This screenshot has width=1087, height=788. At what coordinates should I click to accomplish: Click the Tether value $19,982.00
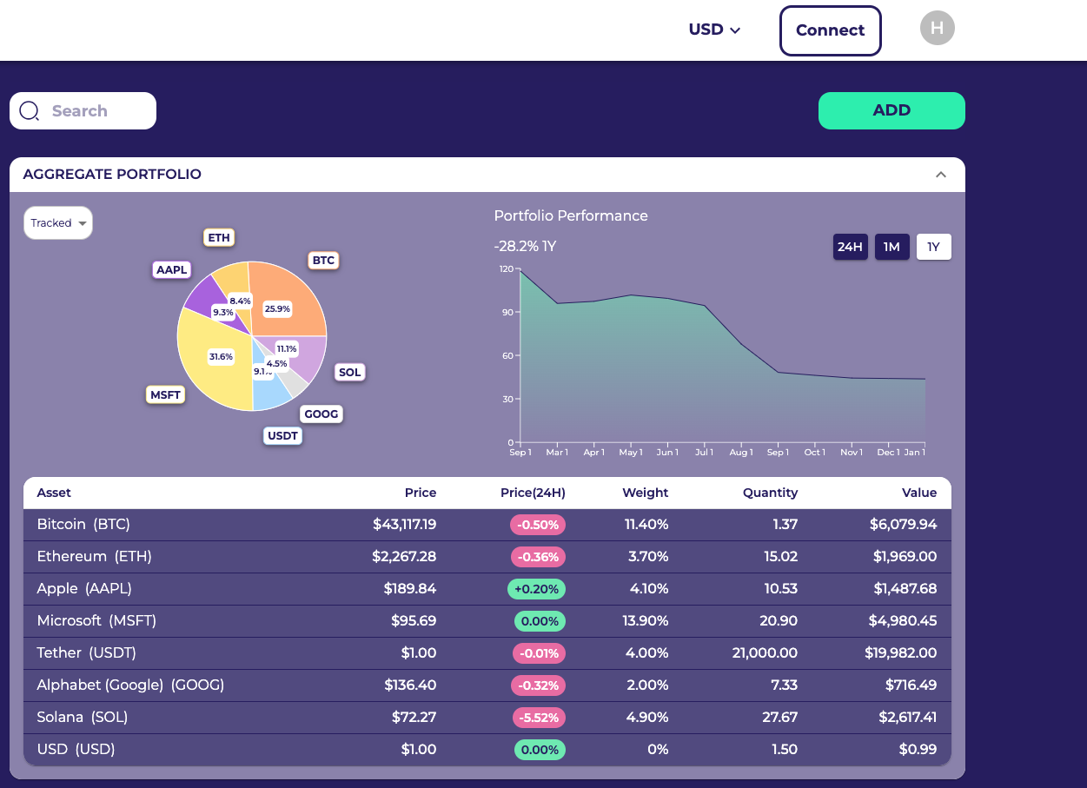click(x=901, y=653)
